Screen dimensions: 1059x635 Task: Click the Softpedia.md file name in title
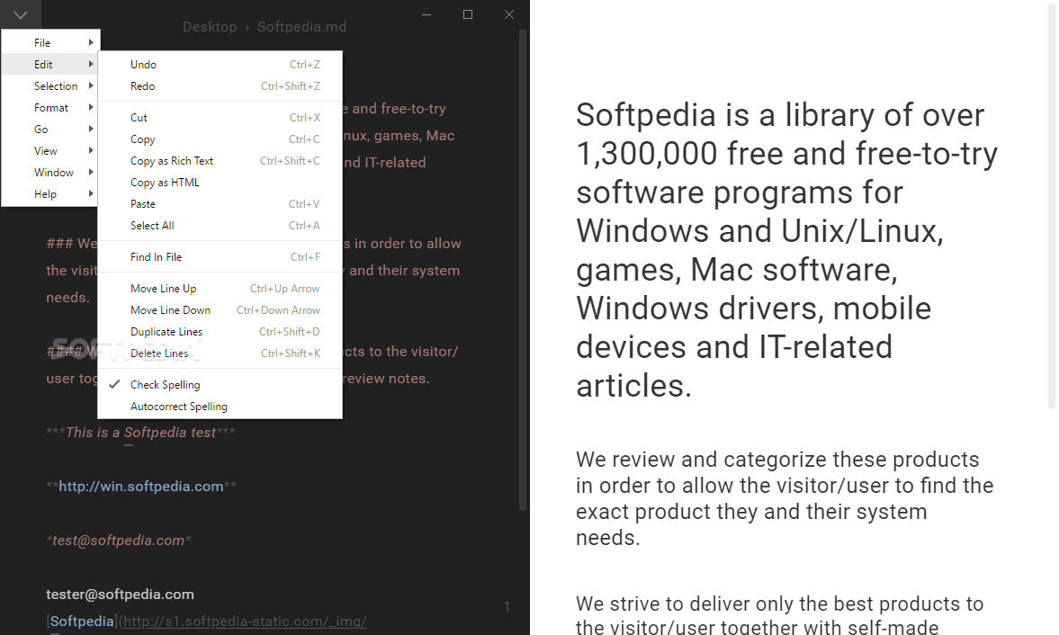(x=302, y=27)
